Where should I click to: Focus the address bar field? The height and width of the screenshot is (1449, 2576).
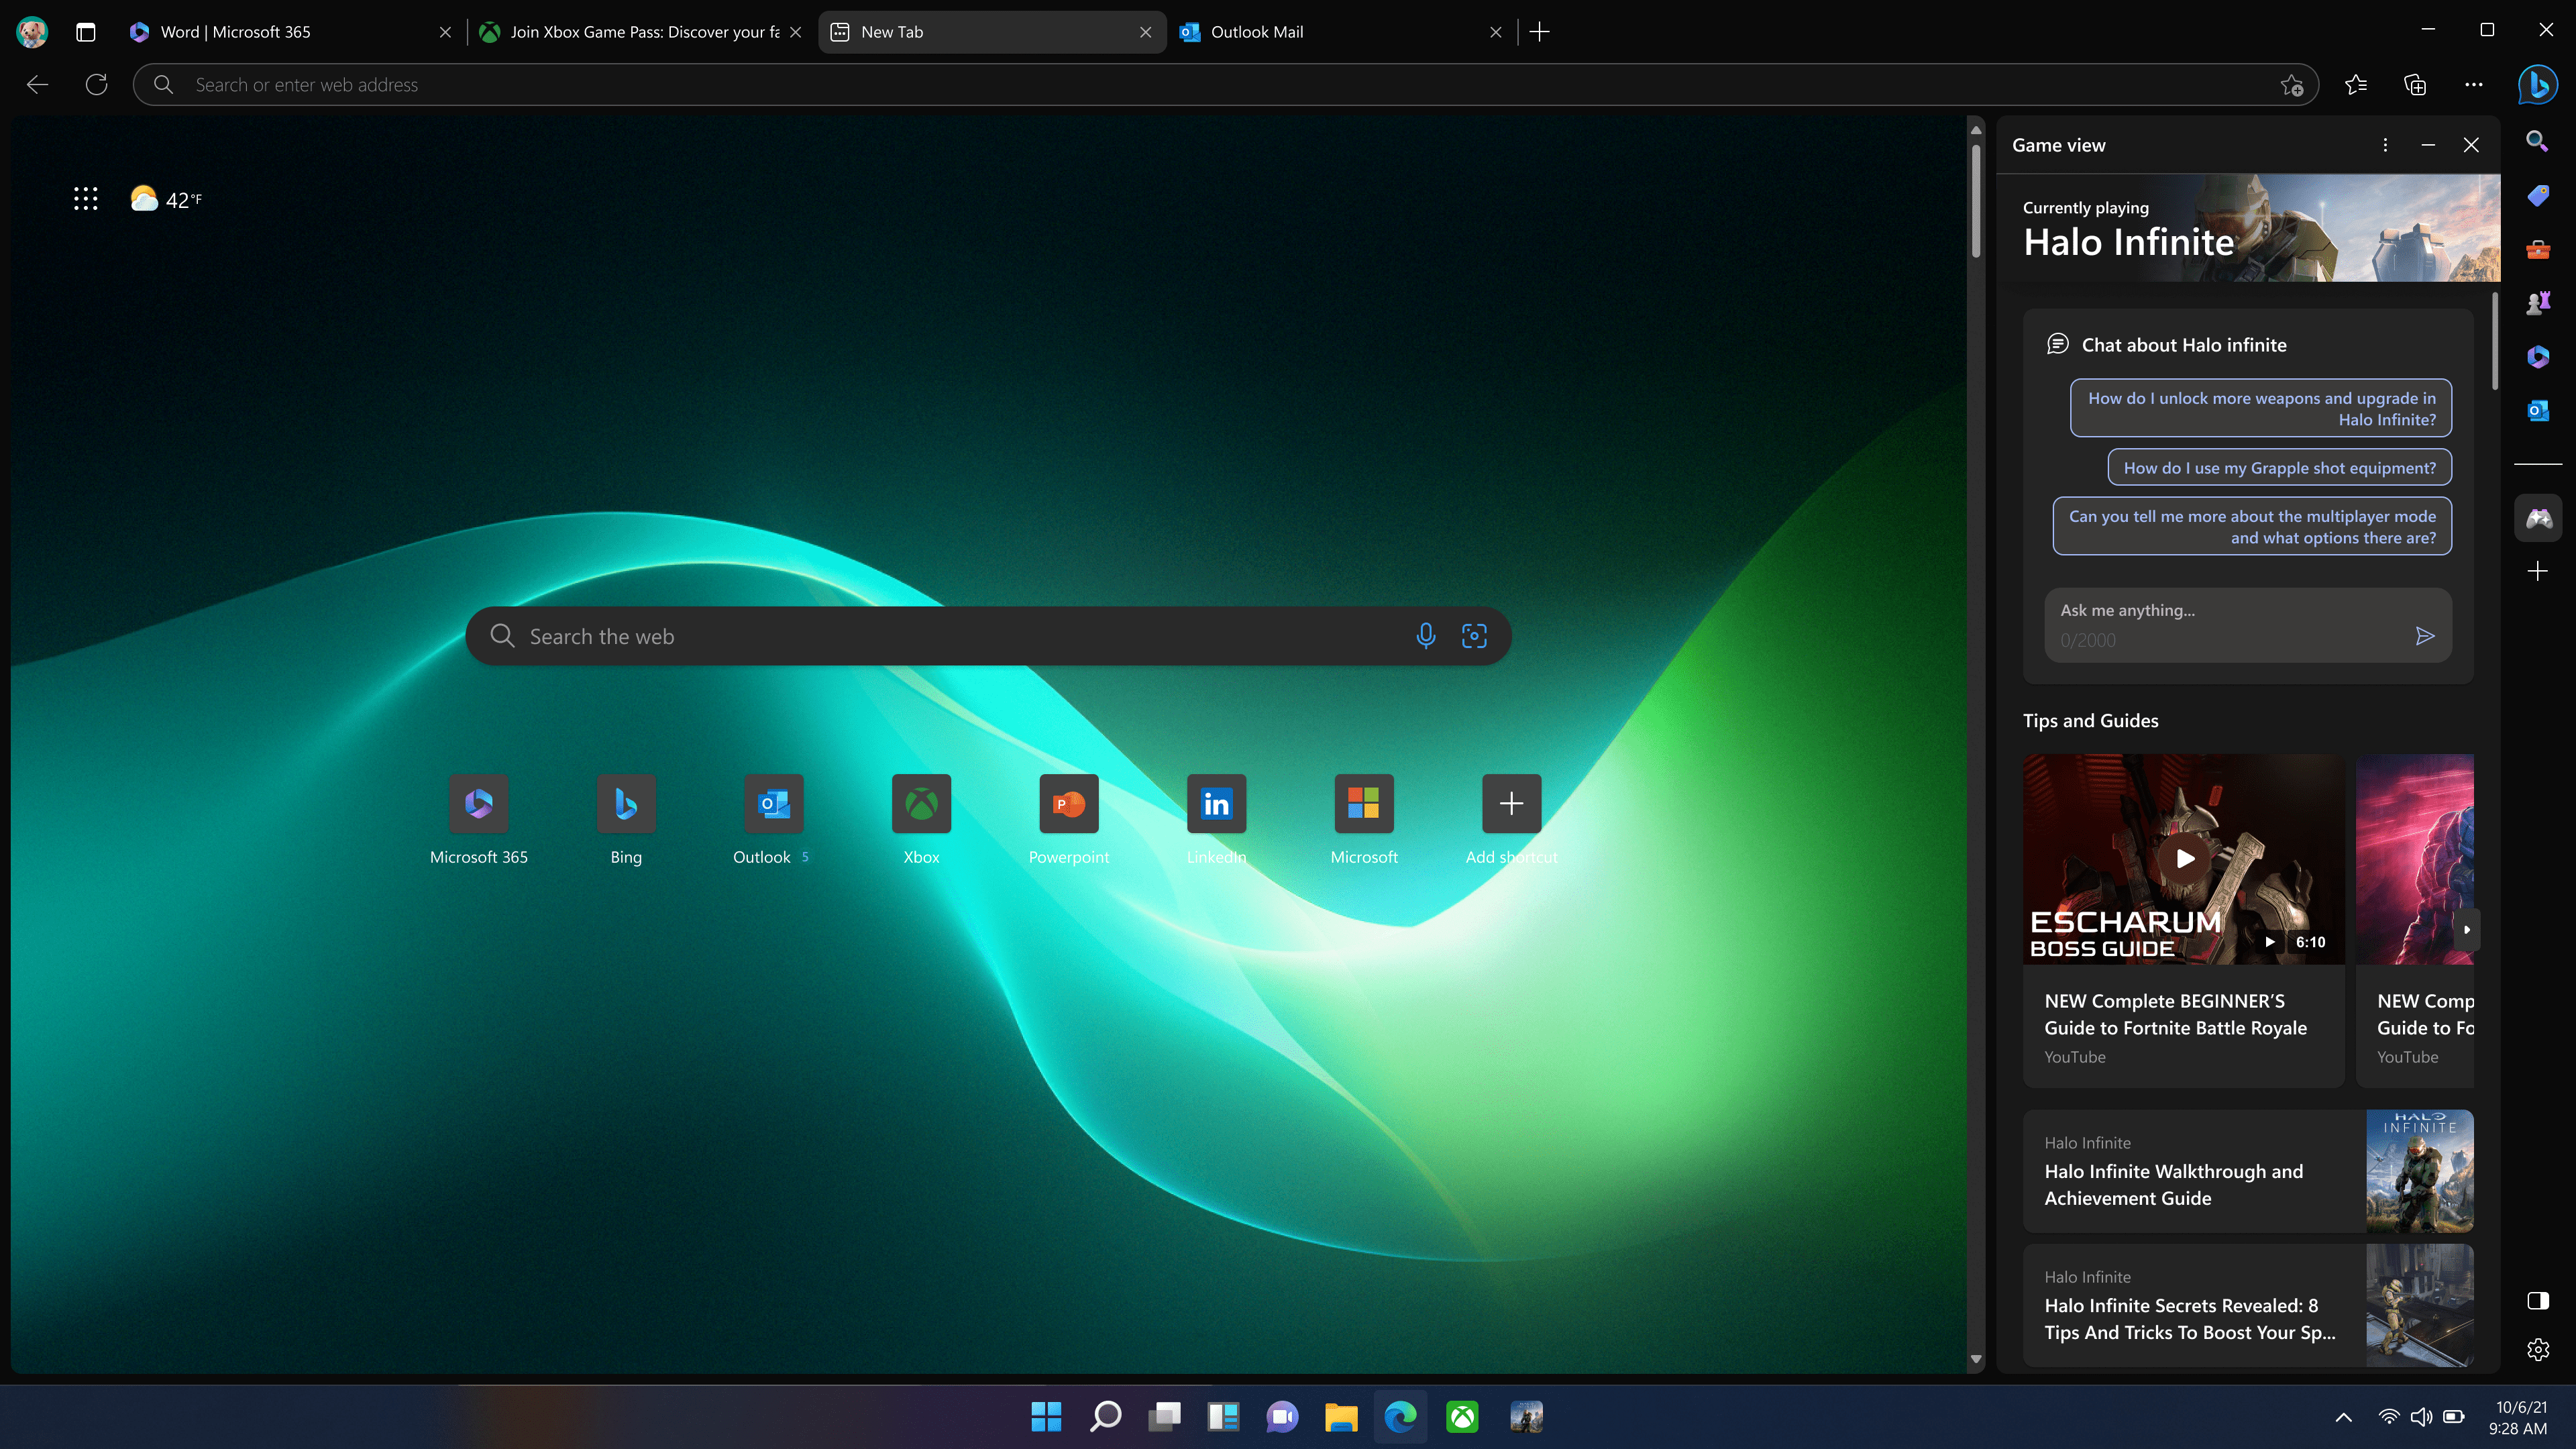1225,85
